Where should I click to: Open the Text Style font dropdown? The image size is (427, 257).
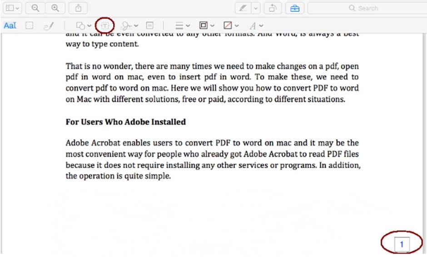click(x=256, y=26)
